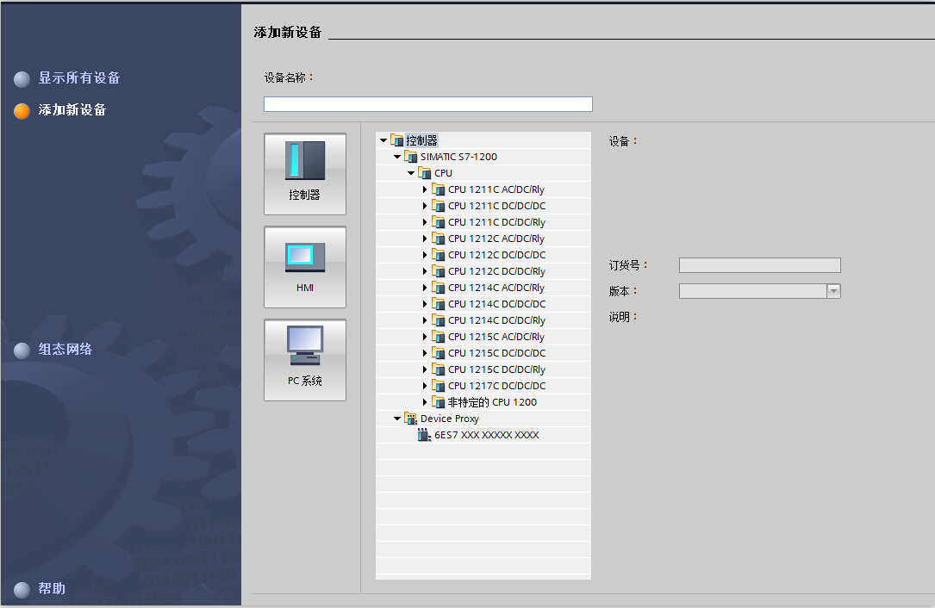Expand CPU 1211C AC/DC/Rly

[425, 189]
